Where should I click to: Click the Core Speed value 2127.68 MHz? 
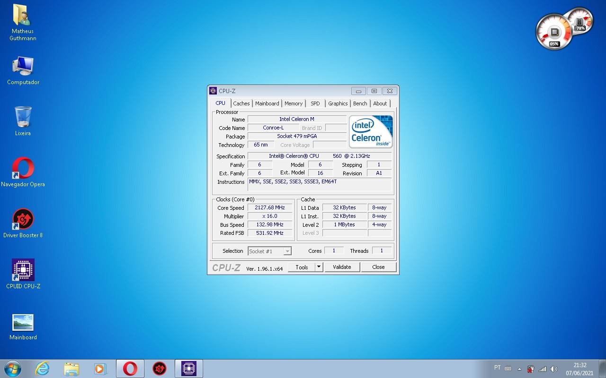point(270,207)
